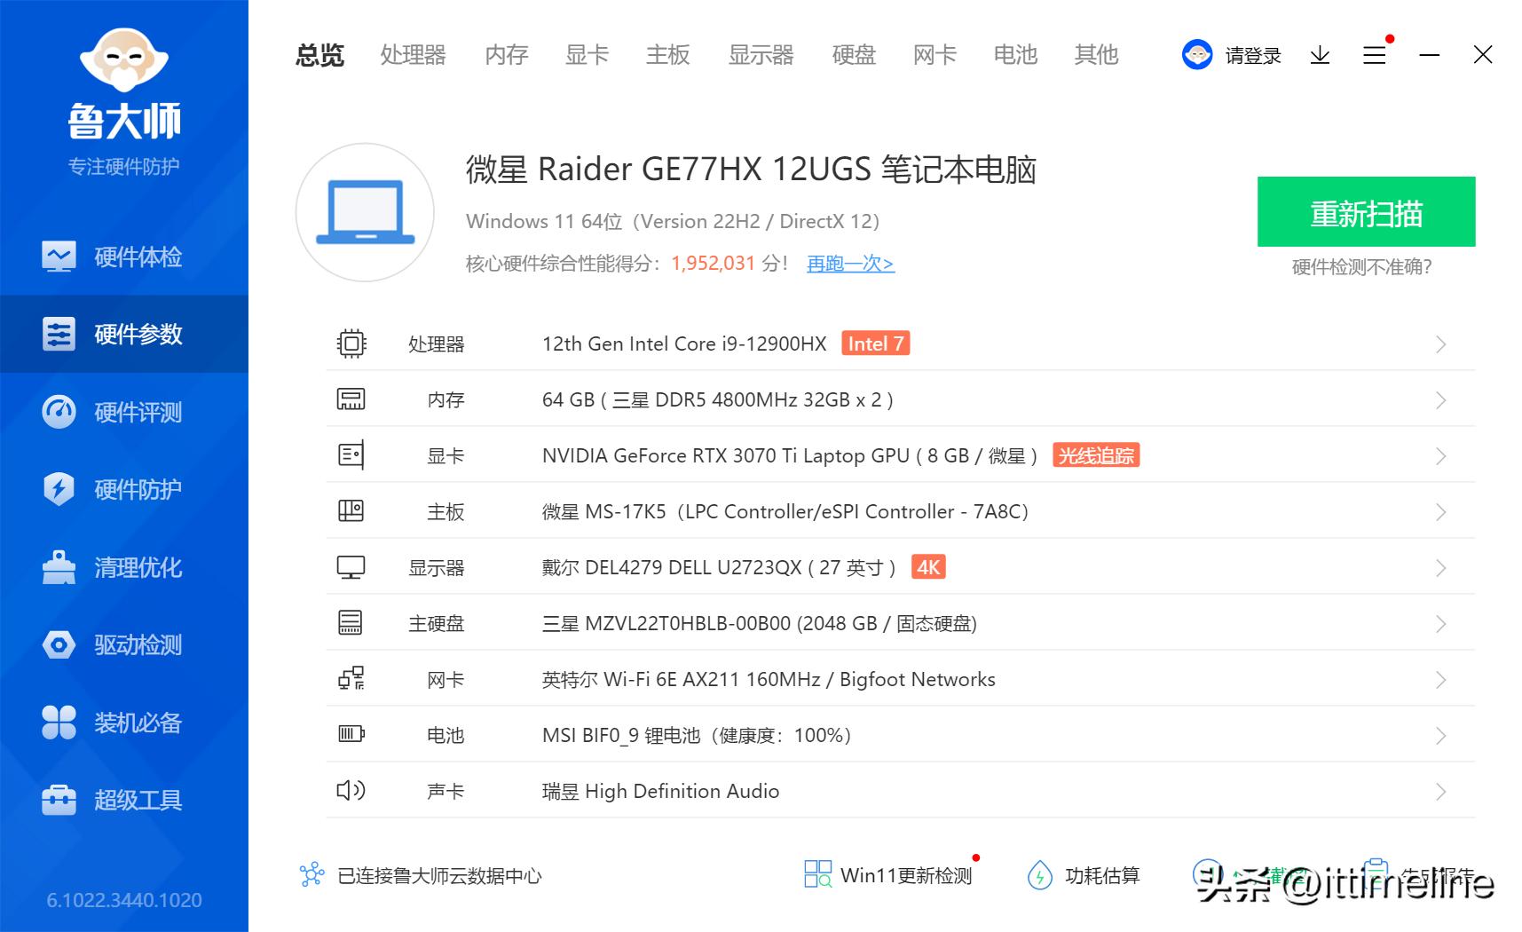Switch to 其他 tab
The image size is (1522, 932).
click(1097, 55)
